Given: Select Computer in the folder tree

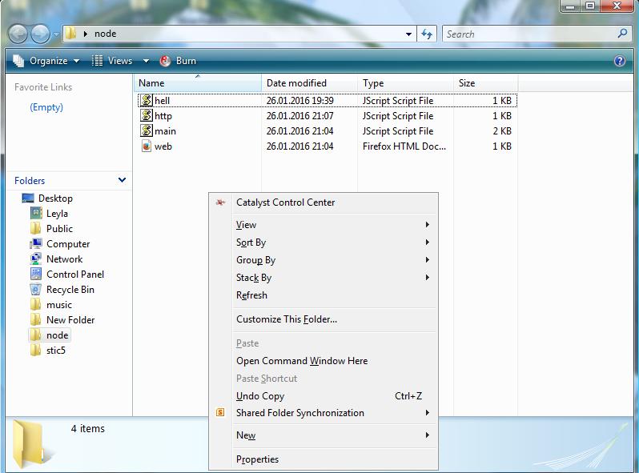Looking at the screenshot, I should pos(68,244).
